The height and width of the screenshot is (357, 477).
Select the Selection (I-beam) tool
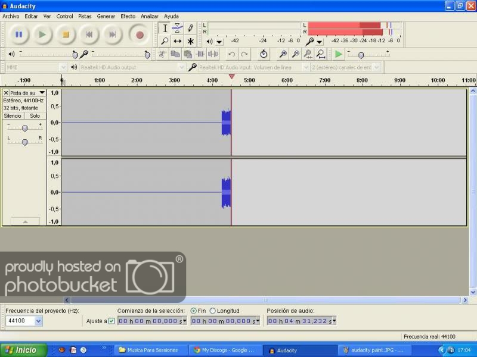(x=165, y=28)
